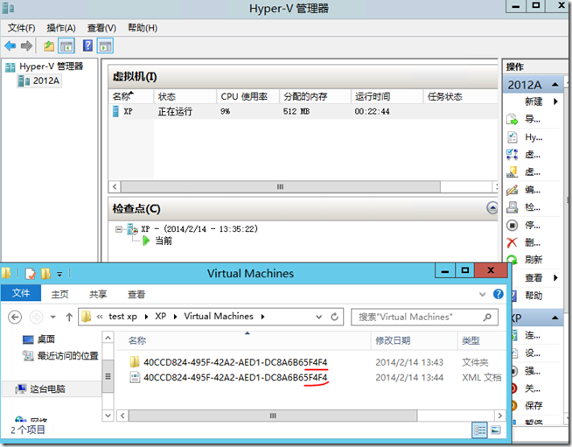Click the up-one-level folder icon in Hyper-V toolbar
The width and height of the screenshot is (572, 447).
pyautogui.click(x=49, y=46)
